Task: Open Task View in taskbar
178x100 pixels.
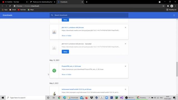Action: pos(54,97)
